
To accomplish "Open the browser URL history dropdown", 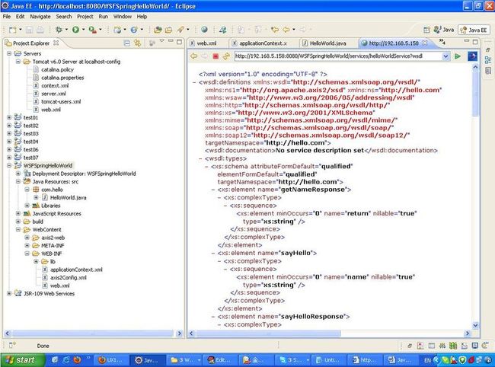I will 445,56.
